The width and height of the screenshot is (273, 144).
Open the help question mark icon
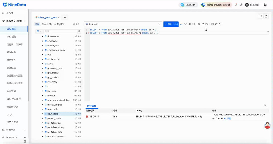(241, 5)
